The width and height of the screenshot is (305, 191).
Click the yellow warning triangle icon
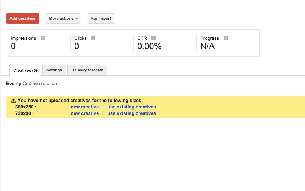(x=14, y=101)
